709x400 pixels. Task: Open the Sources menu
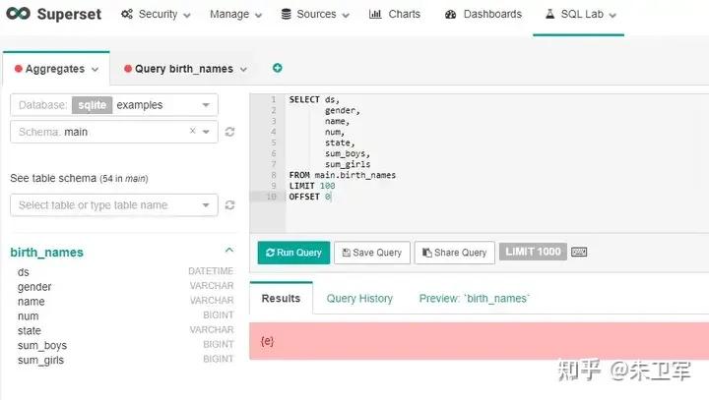pyautogui.click(x=315, y=15)
